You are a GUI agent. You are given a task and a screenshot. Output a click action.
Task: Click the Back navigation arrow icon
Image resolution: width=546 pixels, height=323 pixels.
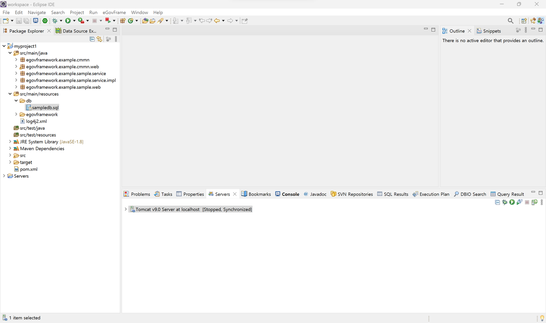click(217, 20)
